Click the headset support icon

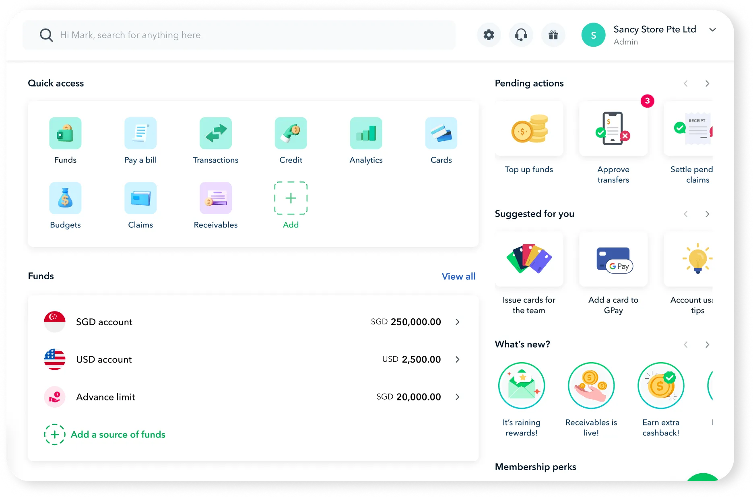tap(521, 35)
